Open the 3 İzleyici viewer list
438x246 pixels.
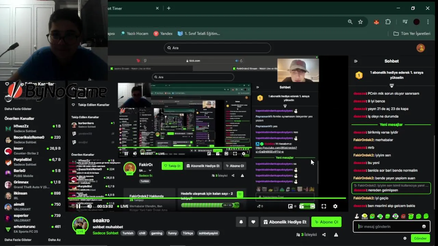pos(307,235)
